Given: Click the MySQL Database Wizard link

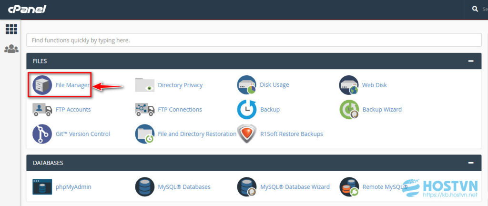Looking at the screenshot, I should (x=295, y=187).
